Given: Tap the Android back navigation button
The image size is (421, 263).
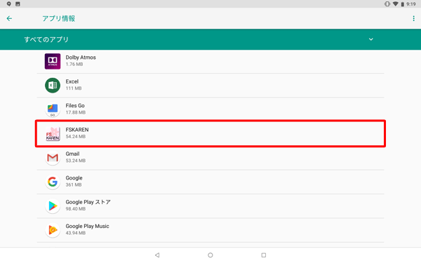Looking at the screenshot, I should coord(157,255).
